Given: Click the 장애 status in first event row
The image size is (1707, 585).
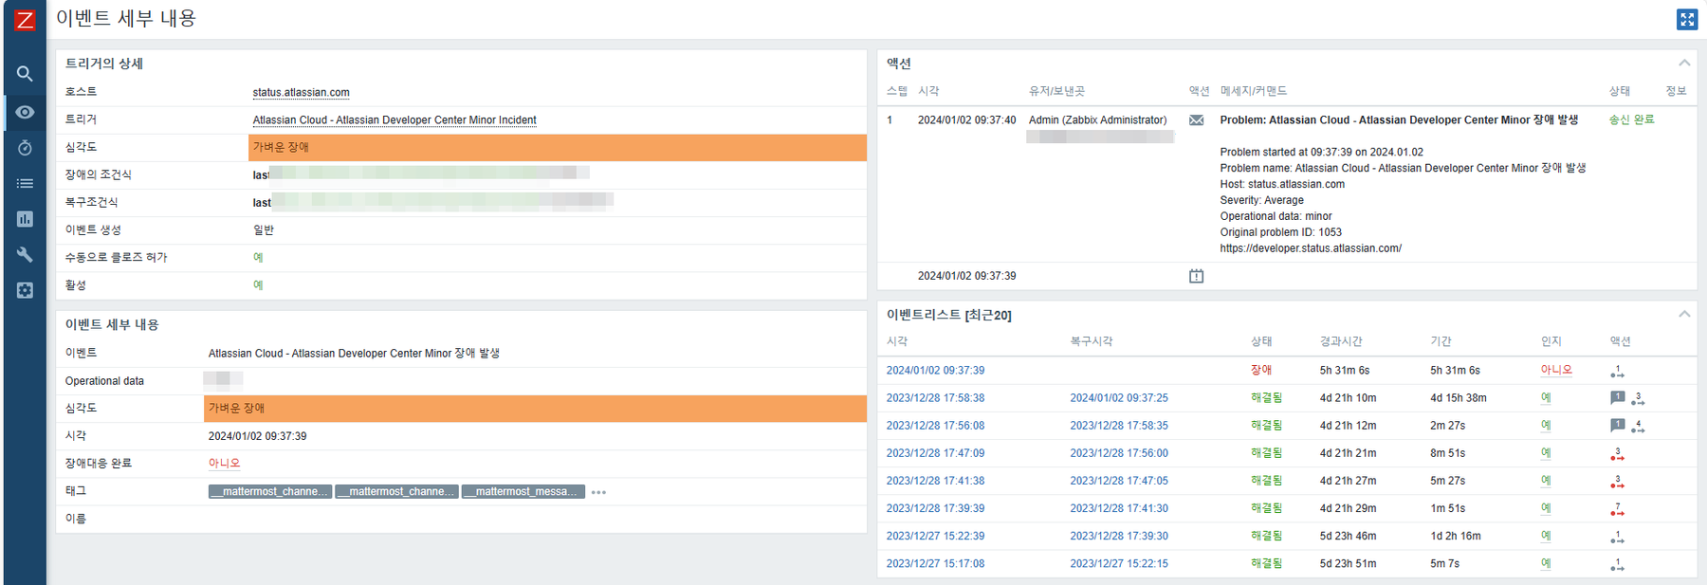Looking at the screenshot, I should pyautogui.click(x=1261, y=371).
